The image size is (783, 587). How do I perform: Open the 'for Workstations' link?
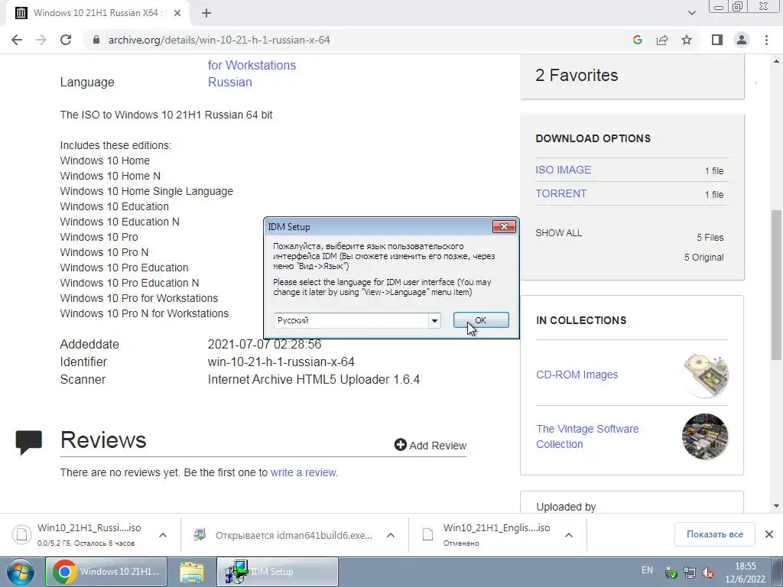pyautogui.click(x=252, y=65)
